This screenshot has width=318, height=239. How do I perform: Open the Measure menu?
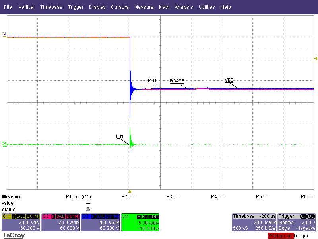tap(143, 7)
